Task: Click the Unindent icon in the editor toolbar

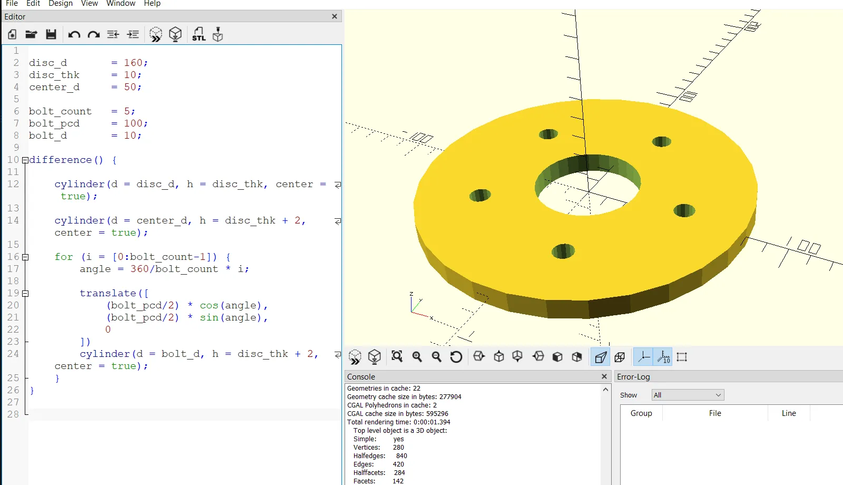Action: tap(113, 35)
